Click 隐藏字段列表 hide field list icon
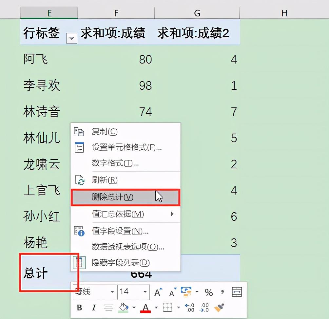 pos(79,262)
